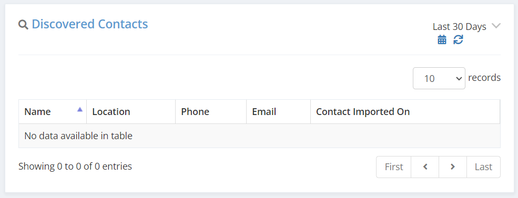Sort table by Phone column

pyautogui.click(x=211, y=112)
